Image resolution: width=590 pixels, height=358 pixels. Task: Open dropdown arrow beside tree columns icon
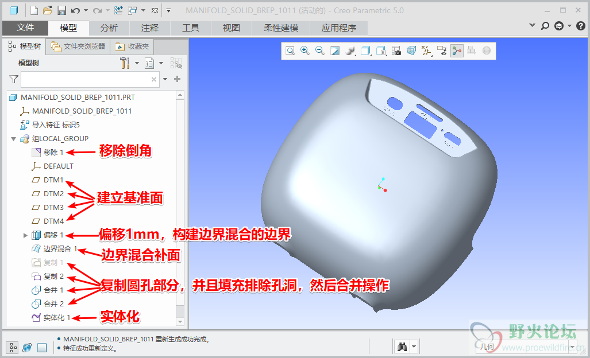[x=161, y=63]
